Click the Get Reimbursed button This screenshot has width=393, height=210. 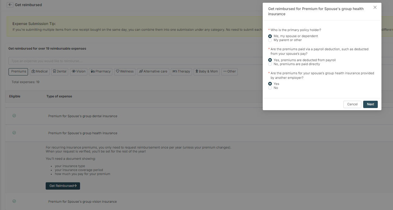63,186
